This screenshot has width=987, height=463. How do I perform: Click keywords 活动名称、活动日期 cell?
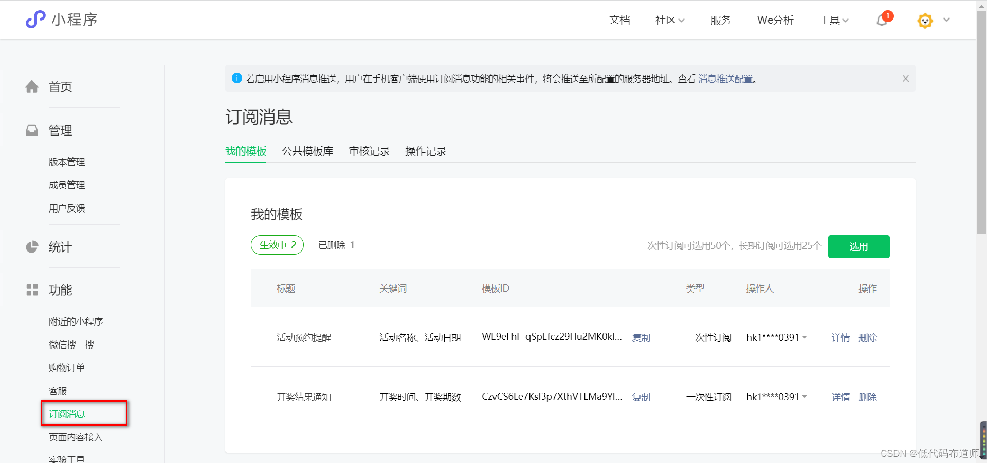420,338
